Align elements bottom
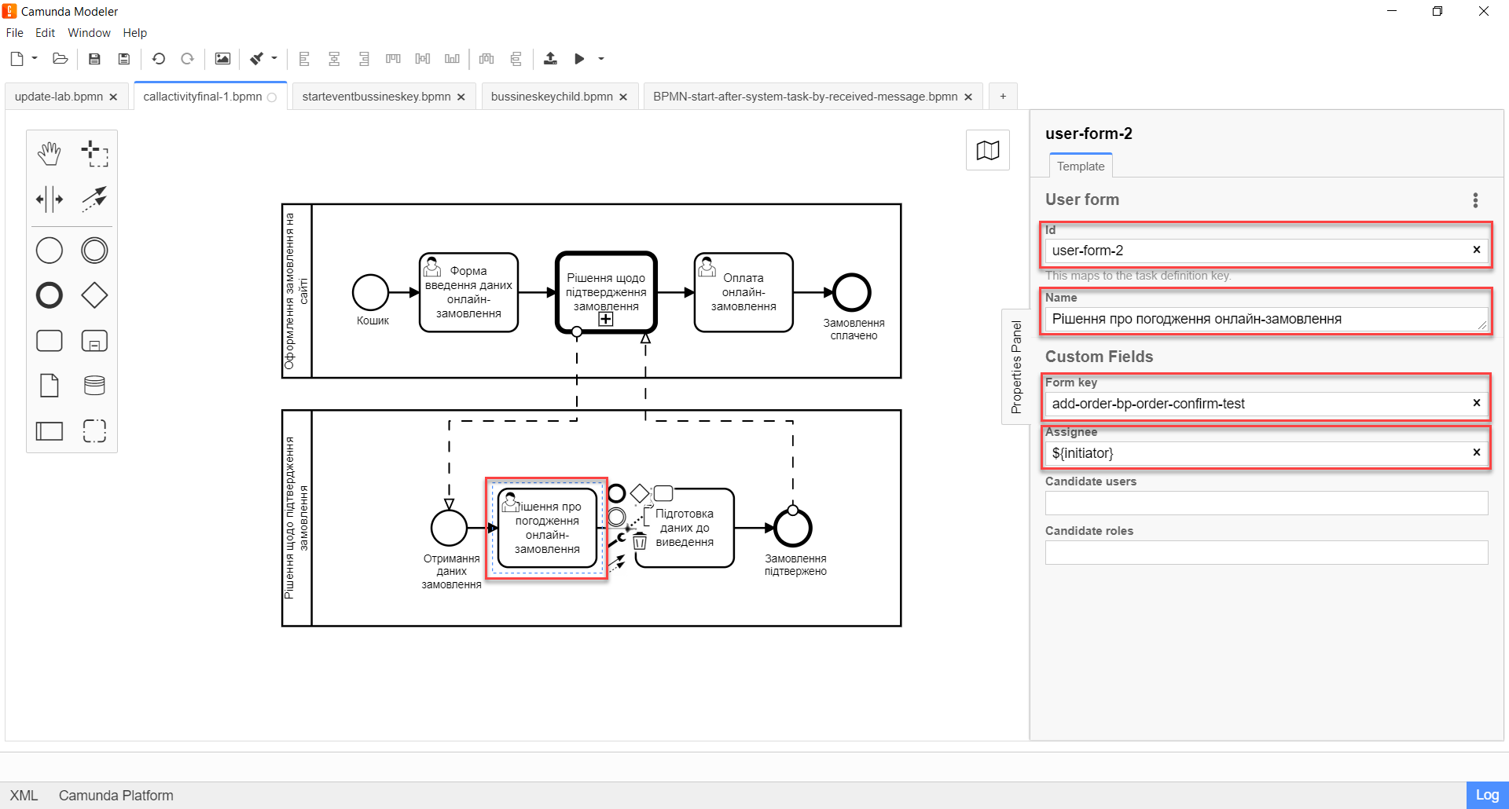This screenshot has width=1509, height=809. point(452,59)
